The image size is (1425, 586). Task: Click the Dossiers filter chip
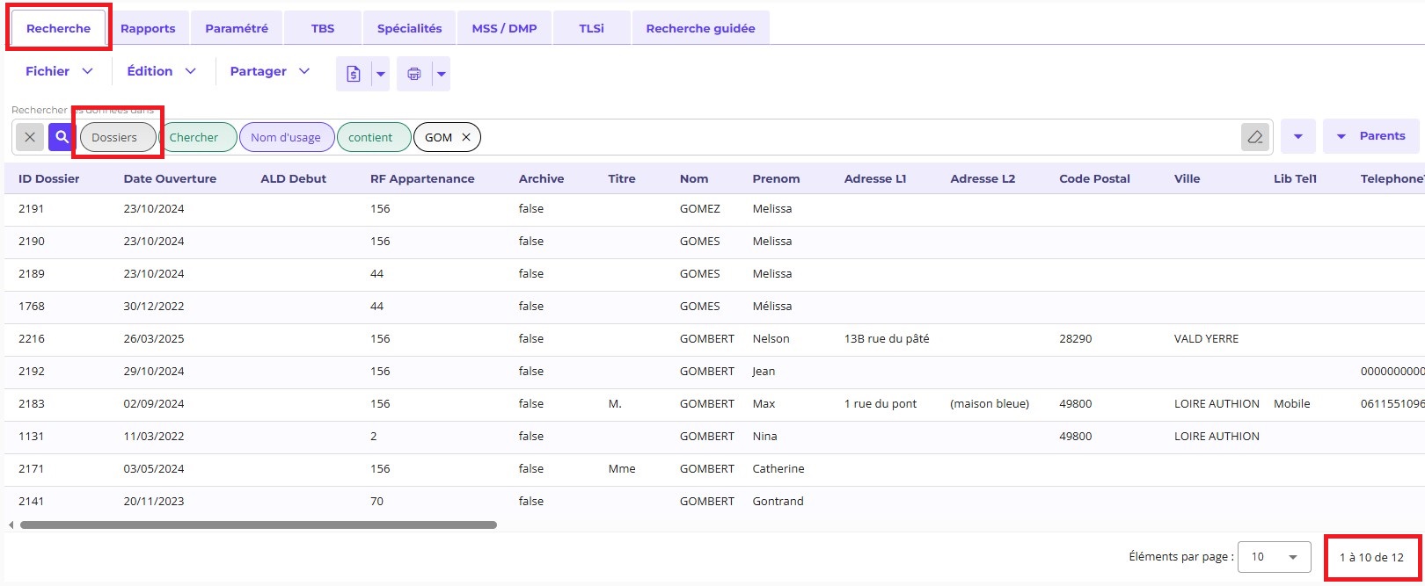pyautogui.click(x=115, y=137)
